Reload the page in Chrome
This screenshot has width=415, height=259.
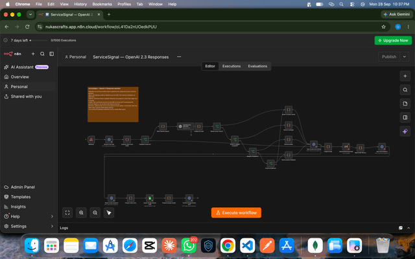click(27, 27)
